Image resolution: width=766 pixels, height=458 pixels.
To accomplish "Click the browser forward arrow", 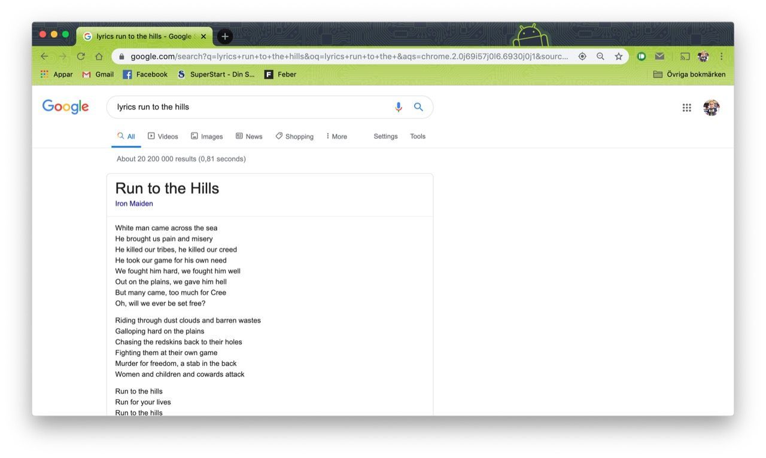I will pos(62,56).
